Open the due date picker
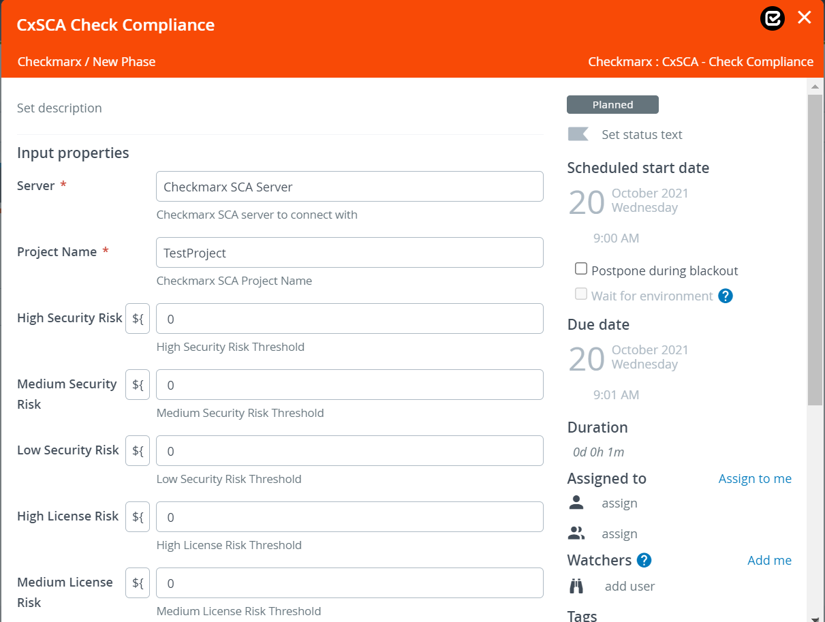The image size is (825, 622). pos(628,358)
